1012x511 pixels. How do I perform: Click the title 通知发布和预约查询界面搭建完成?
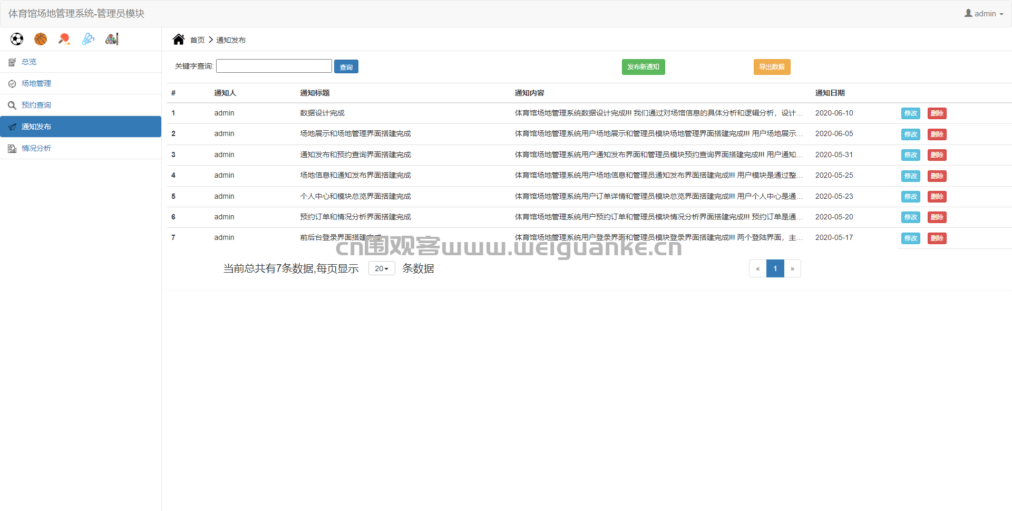[x=355, y=155]
